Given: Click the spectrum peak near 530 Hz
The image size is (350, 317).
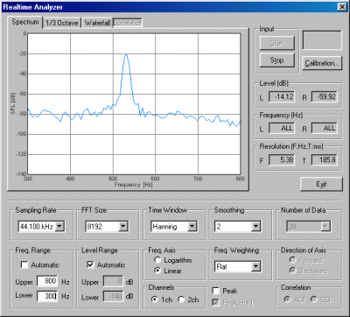Looking at the screenshot, I should coord(126,54).
